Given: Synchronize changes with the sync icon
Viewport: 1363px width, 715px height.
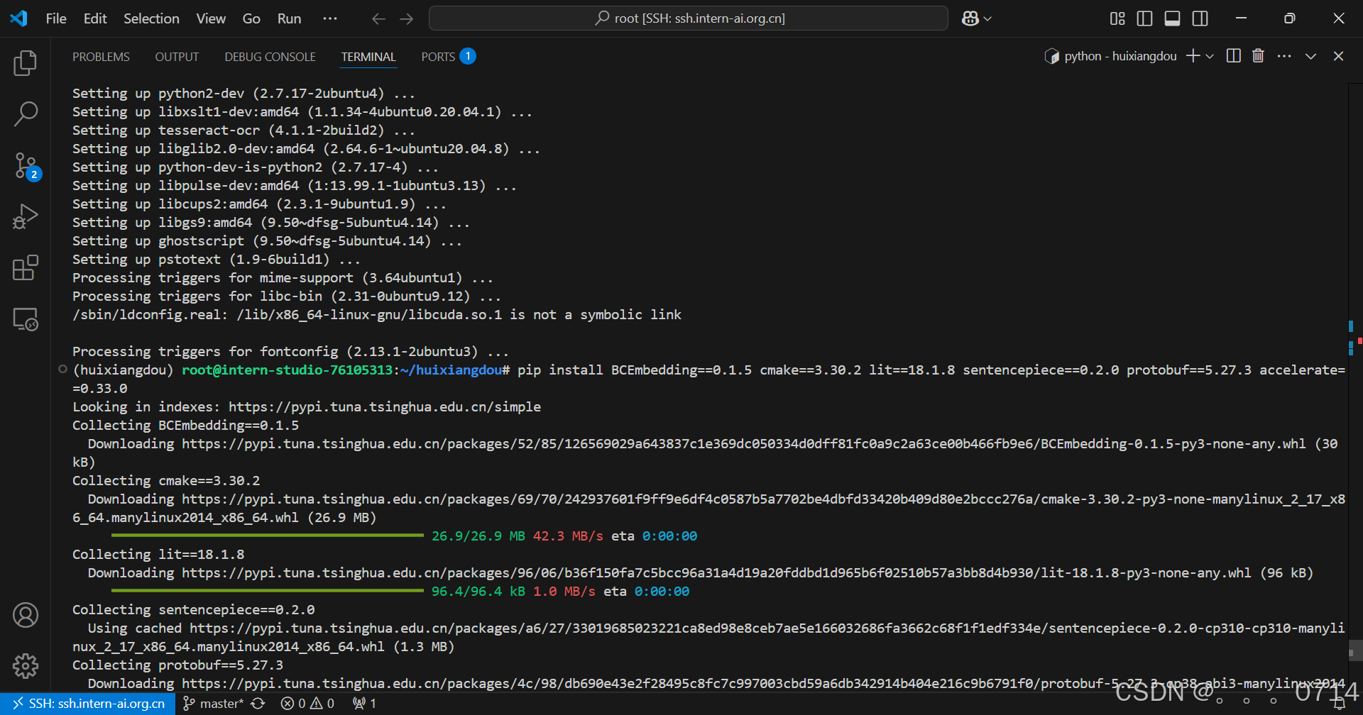Looking at the screenshot, I should pos(258,704).
